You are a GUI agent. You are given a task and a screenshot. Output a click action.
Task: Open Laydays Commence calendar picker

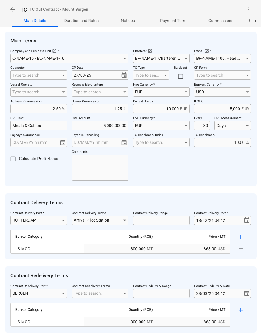[63, 143]
